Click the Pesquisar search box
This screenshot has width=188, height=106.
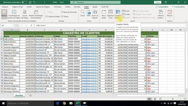(95, 2)
